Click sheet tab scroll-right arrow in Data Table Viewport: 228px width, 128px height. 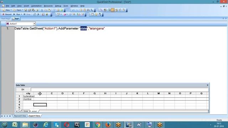[20, 111]
